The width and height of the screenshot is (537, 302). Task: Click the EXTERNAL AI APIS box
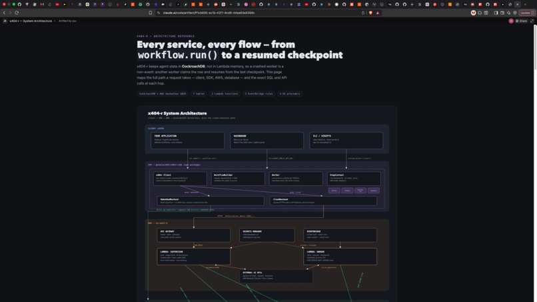[276, 276]
